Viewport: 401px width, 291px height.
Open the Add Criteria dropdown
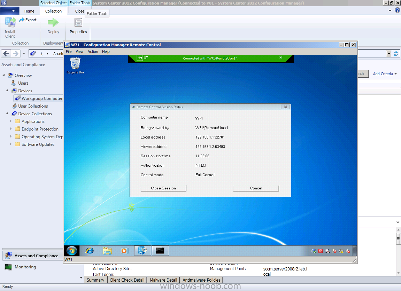pyautogui.click(x=385, y=74)
